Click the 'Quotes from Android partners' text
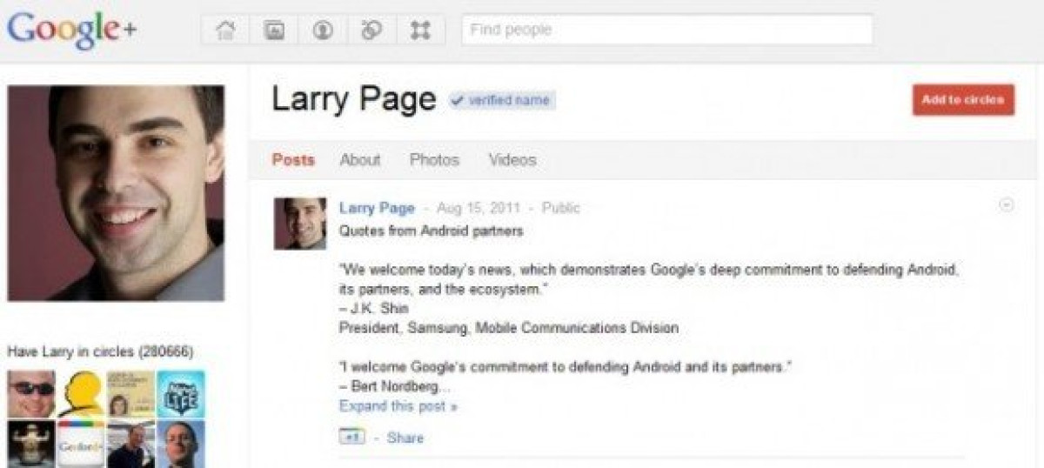 point(431,231)
